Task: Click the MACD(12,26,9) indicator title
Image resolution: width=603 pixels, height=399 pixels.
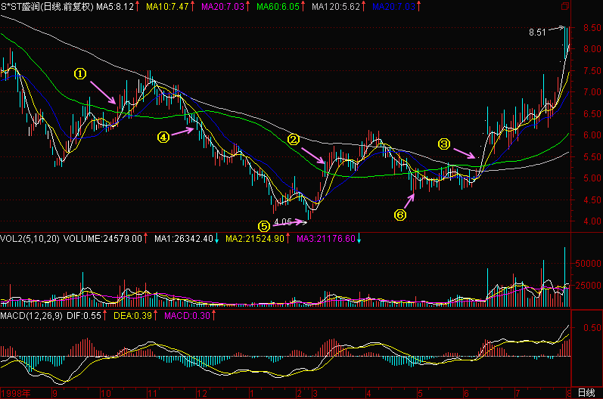Action: click(31, 316)
